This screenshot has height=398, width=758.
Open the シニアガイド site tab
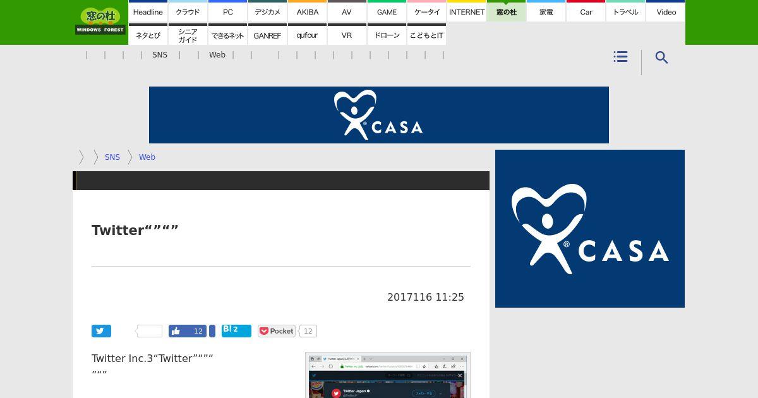(x=188, y=35)
